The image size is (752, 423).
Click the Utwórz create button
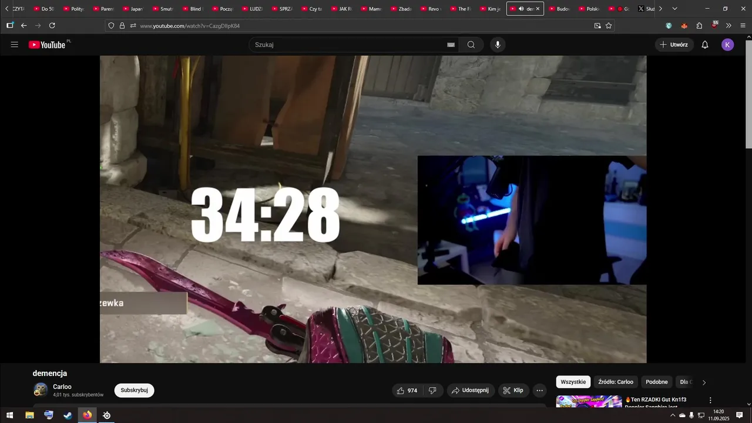pos(674,45)
